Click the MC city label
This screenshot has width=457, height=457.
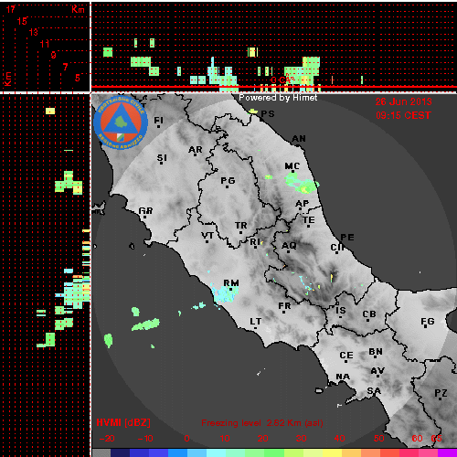[292, 166]
